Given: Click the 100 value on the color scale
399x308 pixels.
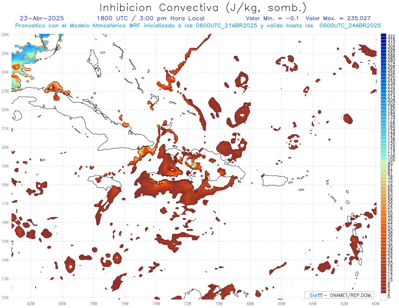Looking at the screenshot, I should (391, 160).
